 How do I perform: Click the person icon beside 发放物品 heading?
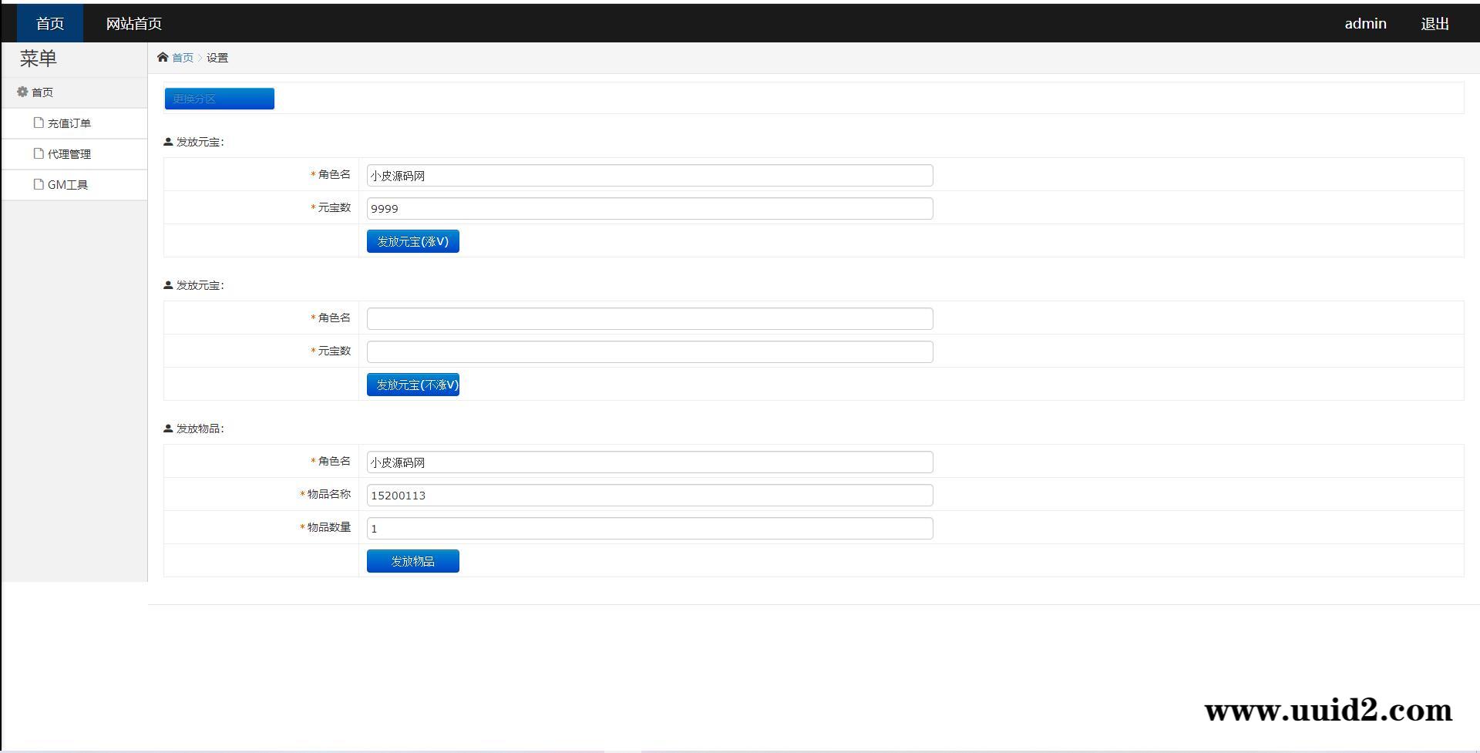point(168,429)
